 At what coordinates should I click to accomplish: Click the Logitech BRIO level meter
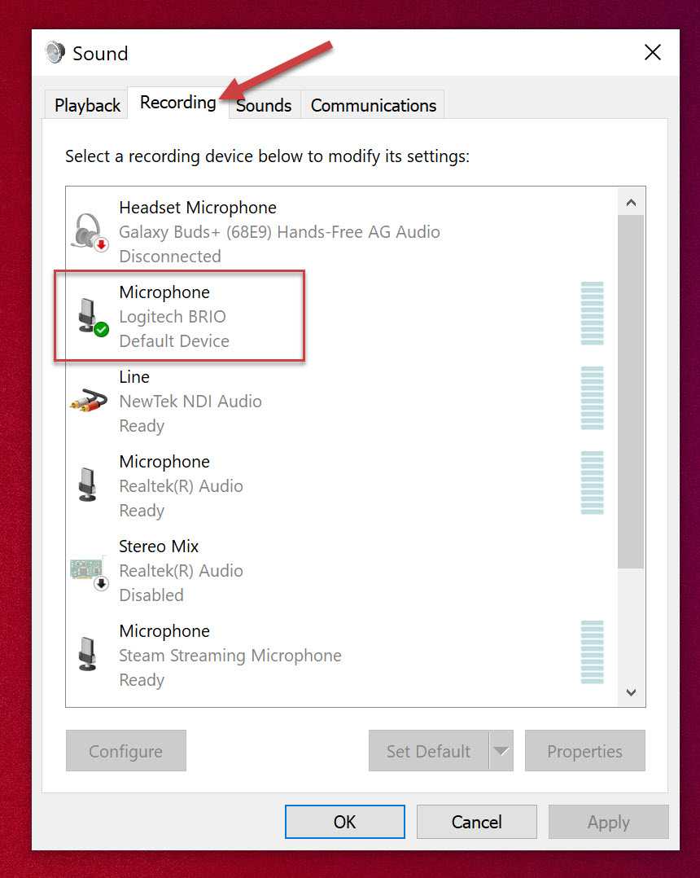point(592,314)
